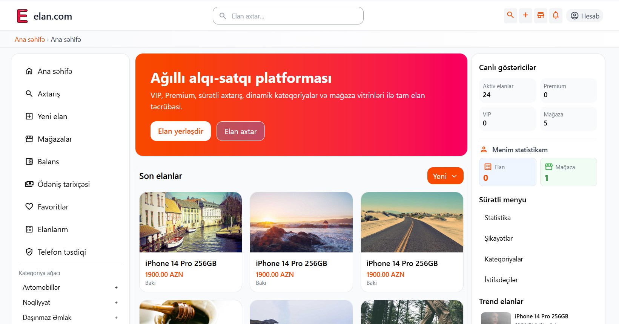This screenshot has width=619, height=324.
Task: Expand Daşınmaz Əmlak category
Action: [116, 318]
